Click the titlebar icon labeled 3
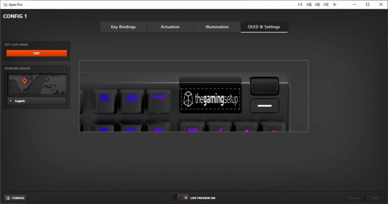Image resolution: width=388 pixels, height=204 pixels. point(317,4)
